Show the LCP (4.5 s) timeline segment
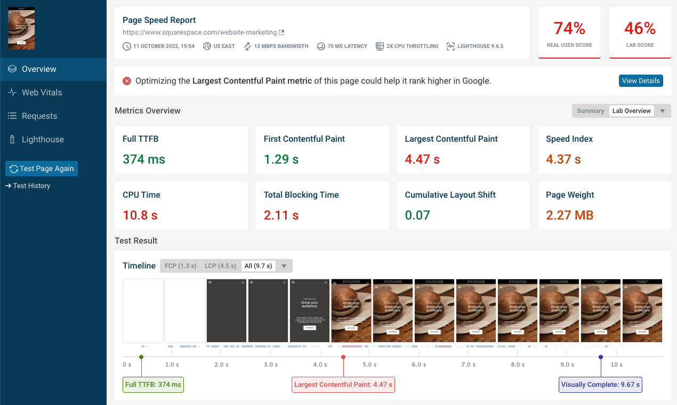This screenshot has height=405, width=677. coord(220,265)
